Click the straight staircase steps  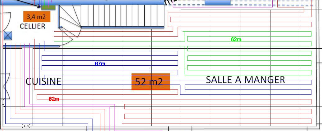tap(122, 16)
